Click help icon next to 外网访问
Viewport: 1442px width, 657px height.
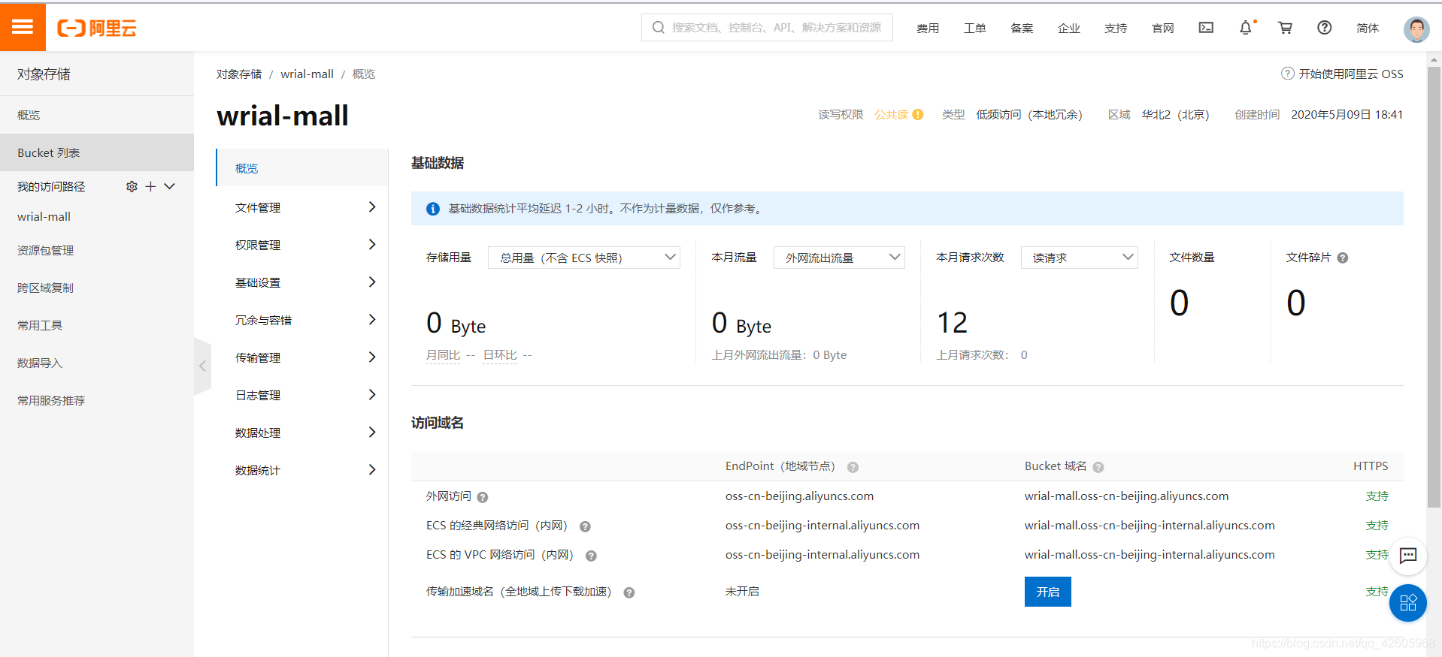(x=483, y=497)
